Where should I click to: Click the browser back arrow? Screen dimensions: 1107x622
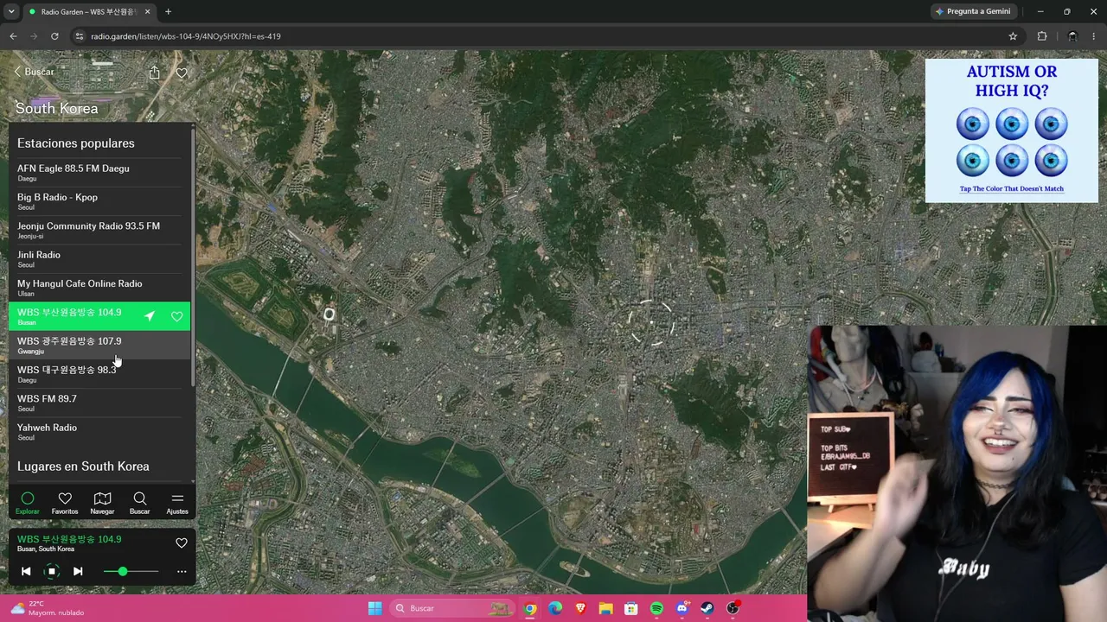pyautogui.click(x=13, y=36)
